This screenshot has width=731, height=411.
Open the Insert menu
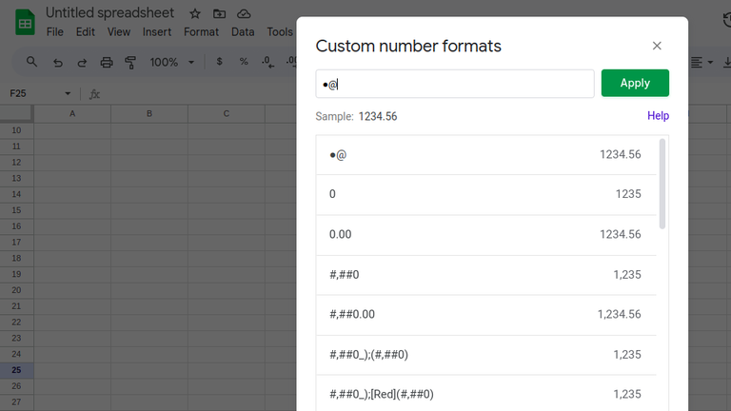[157, 31]
